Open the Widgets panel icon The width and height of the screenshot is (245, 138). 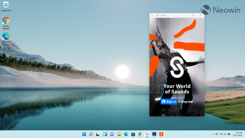point(105,134)
